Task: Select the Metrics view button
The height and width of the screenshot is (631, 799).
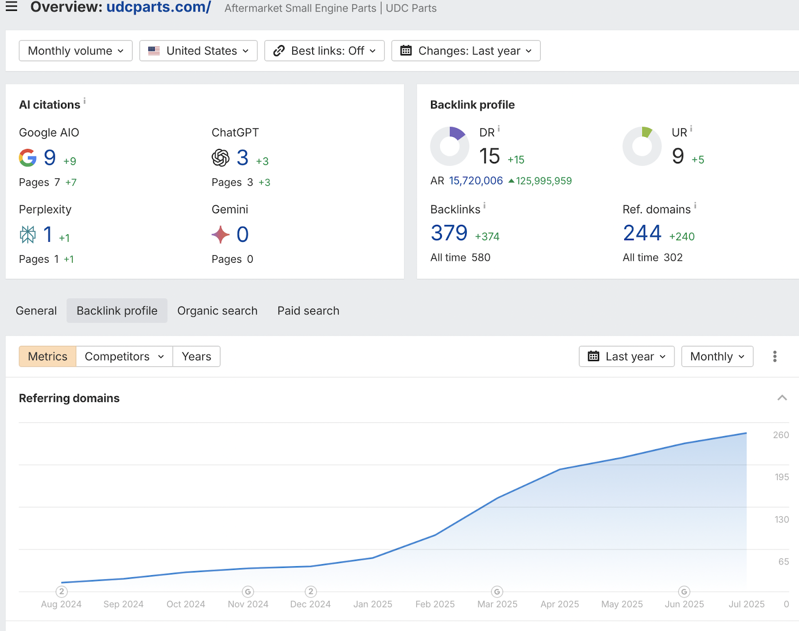Action: pyautogui.click(x=47, y=356)
